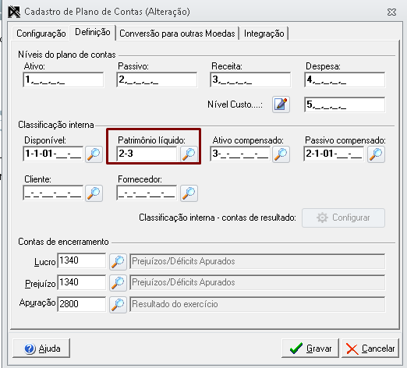The width and height of the screenshot is (407, 368).
Task: Search for the Apuração closing account
Action: click(118, 304)
